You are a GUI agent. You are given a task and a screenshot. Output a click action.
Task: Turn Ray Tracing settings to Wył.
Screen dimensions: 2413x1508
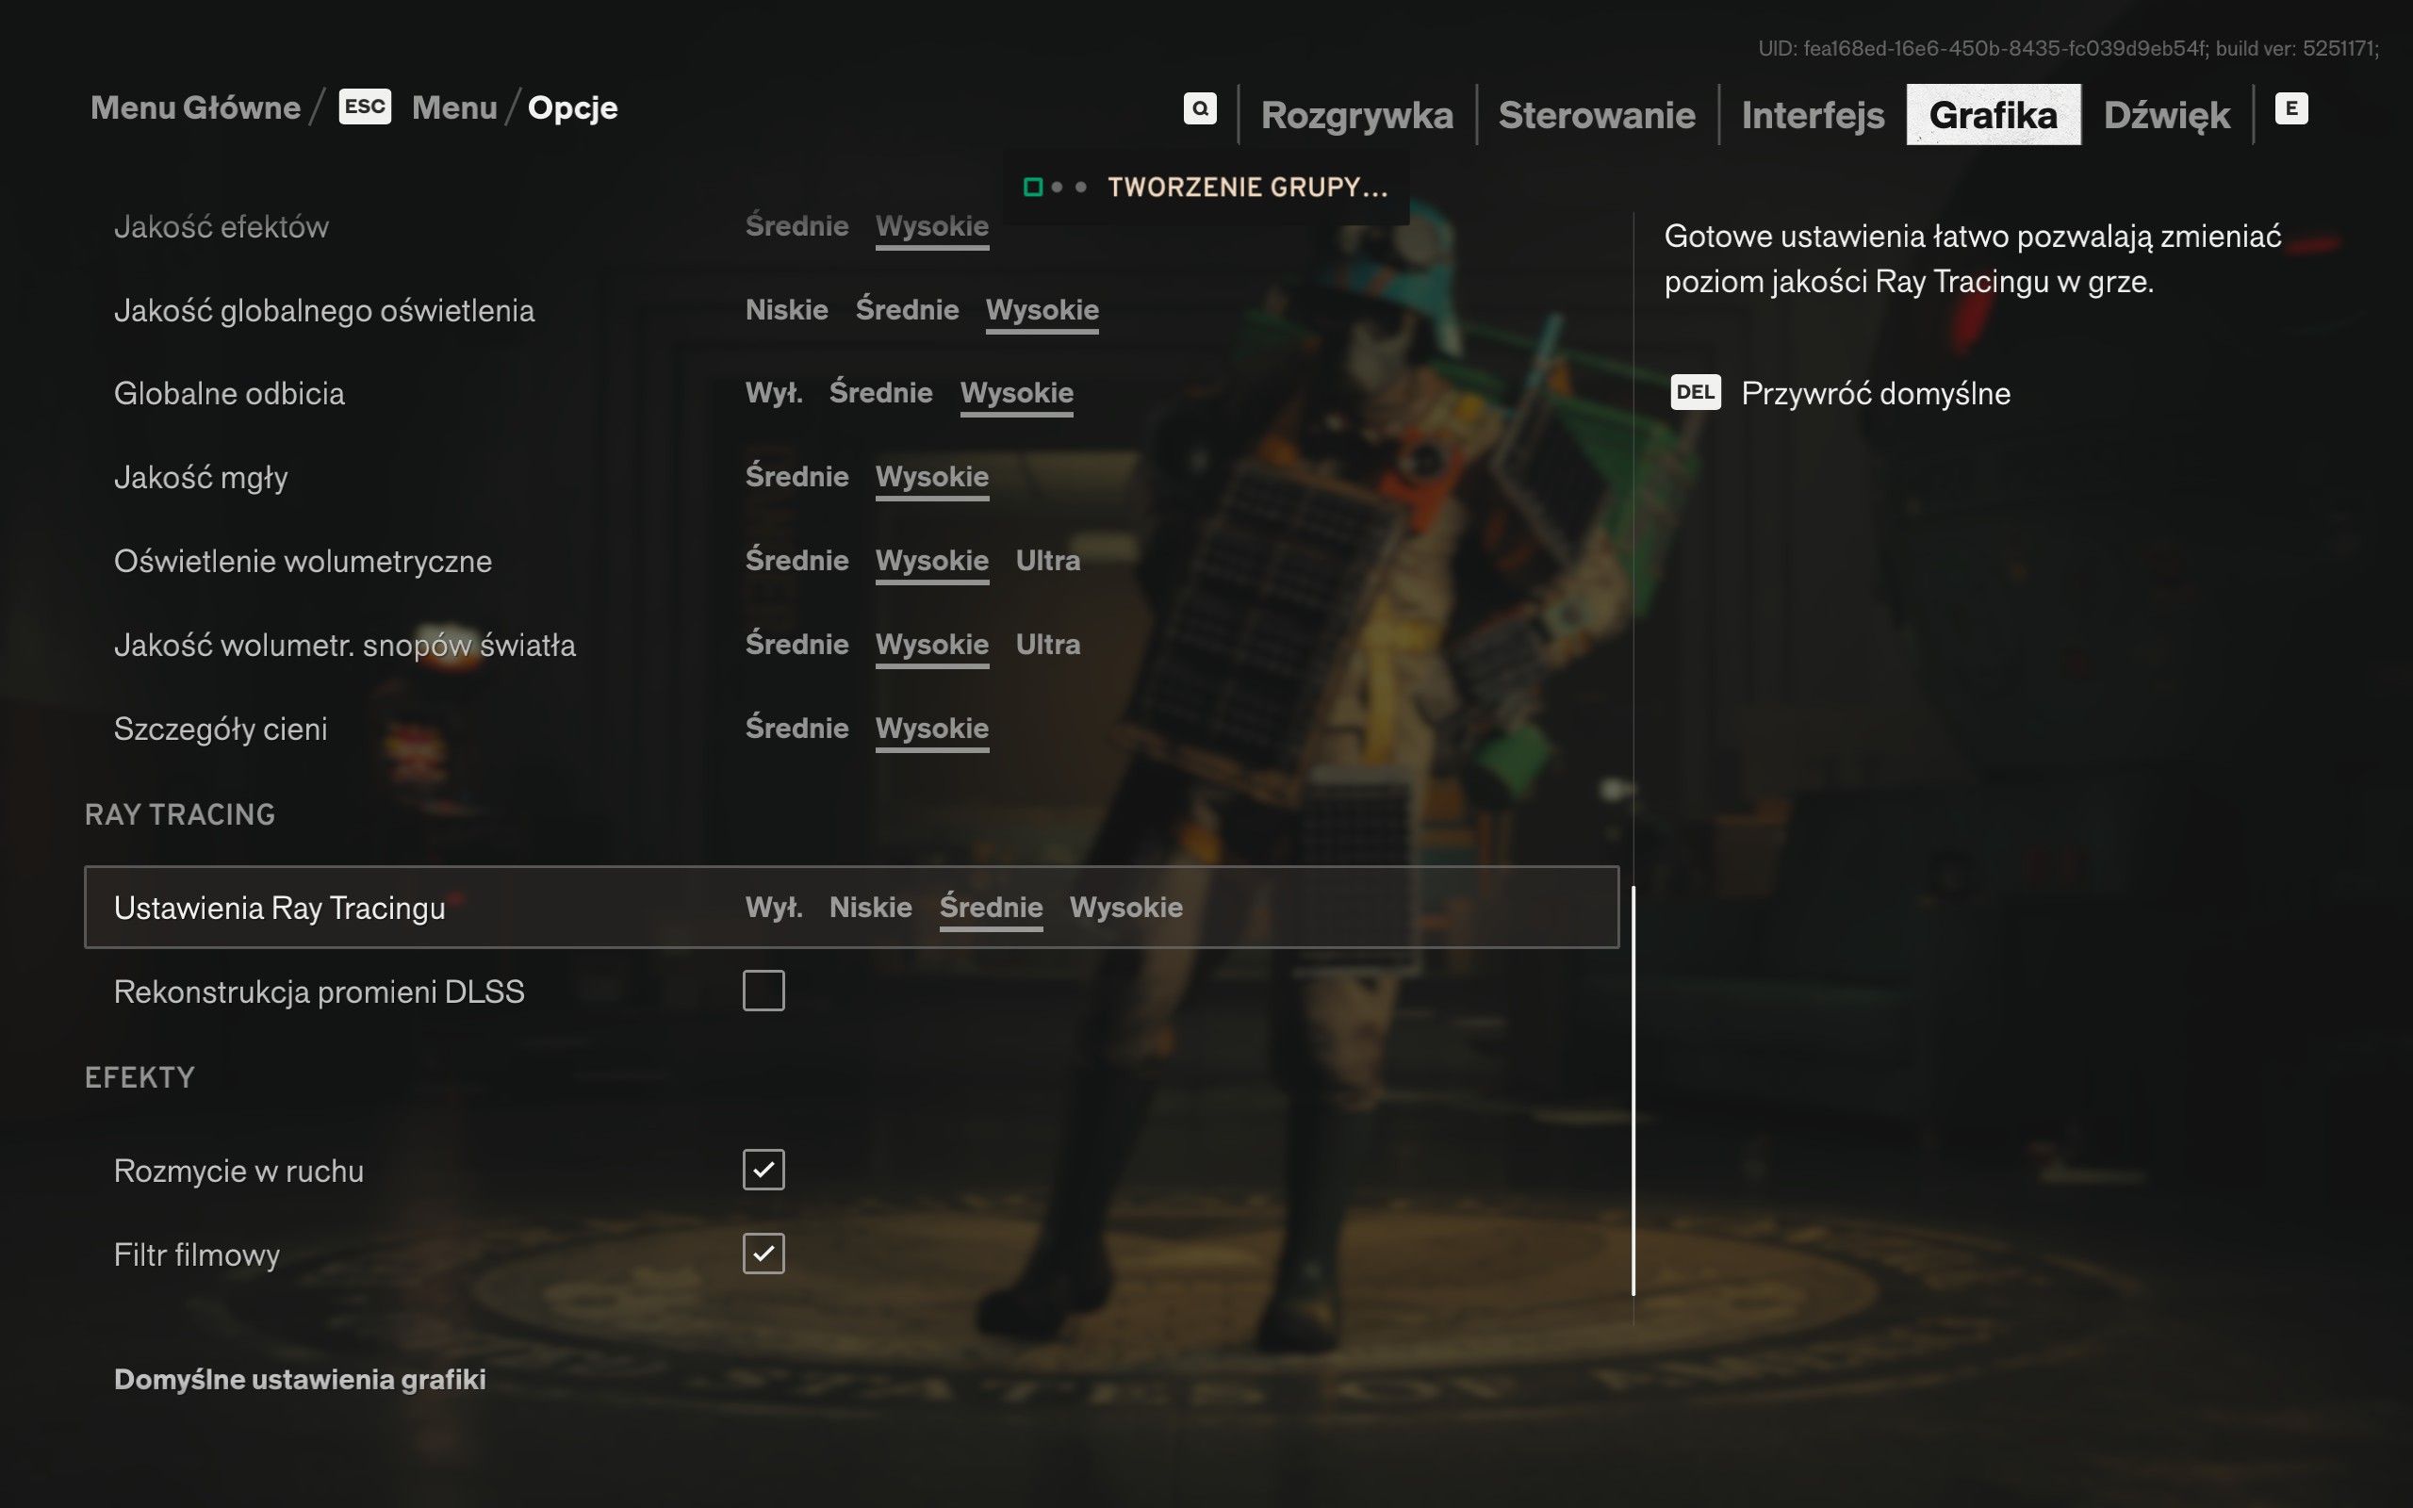coord(774,908)
